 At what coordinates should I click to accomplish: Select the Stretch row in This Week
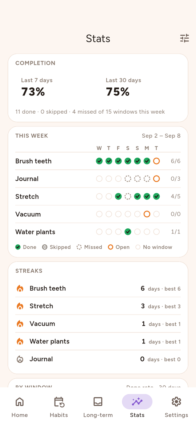pos(98,197)
